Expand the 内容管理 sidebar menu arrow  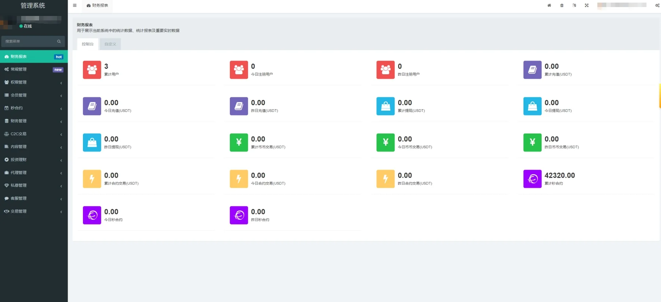[61, 147]
